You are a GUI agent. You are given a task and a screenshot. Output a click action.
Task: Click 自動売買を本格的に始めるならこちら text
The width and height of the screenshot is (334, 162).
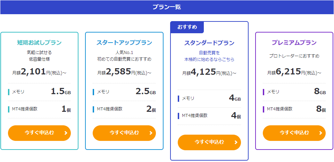[x=209, y=56]
